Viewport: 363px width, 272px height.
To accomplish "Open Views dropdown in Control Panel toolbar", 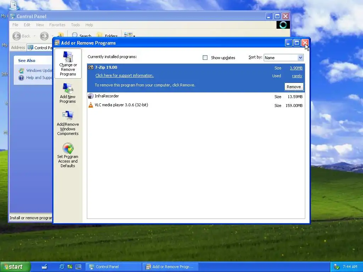I will pyautogui.click(x=130, y=36).
